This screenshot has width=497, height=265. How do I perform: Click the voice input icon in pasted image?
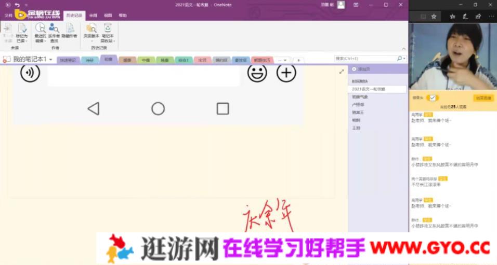[30, 73]
